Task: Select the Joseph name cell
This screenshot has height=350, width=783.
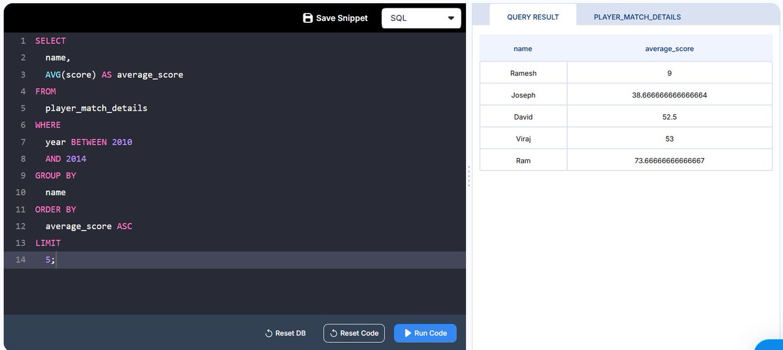Action: coord(523,95)
